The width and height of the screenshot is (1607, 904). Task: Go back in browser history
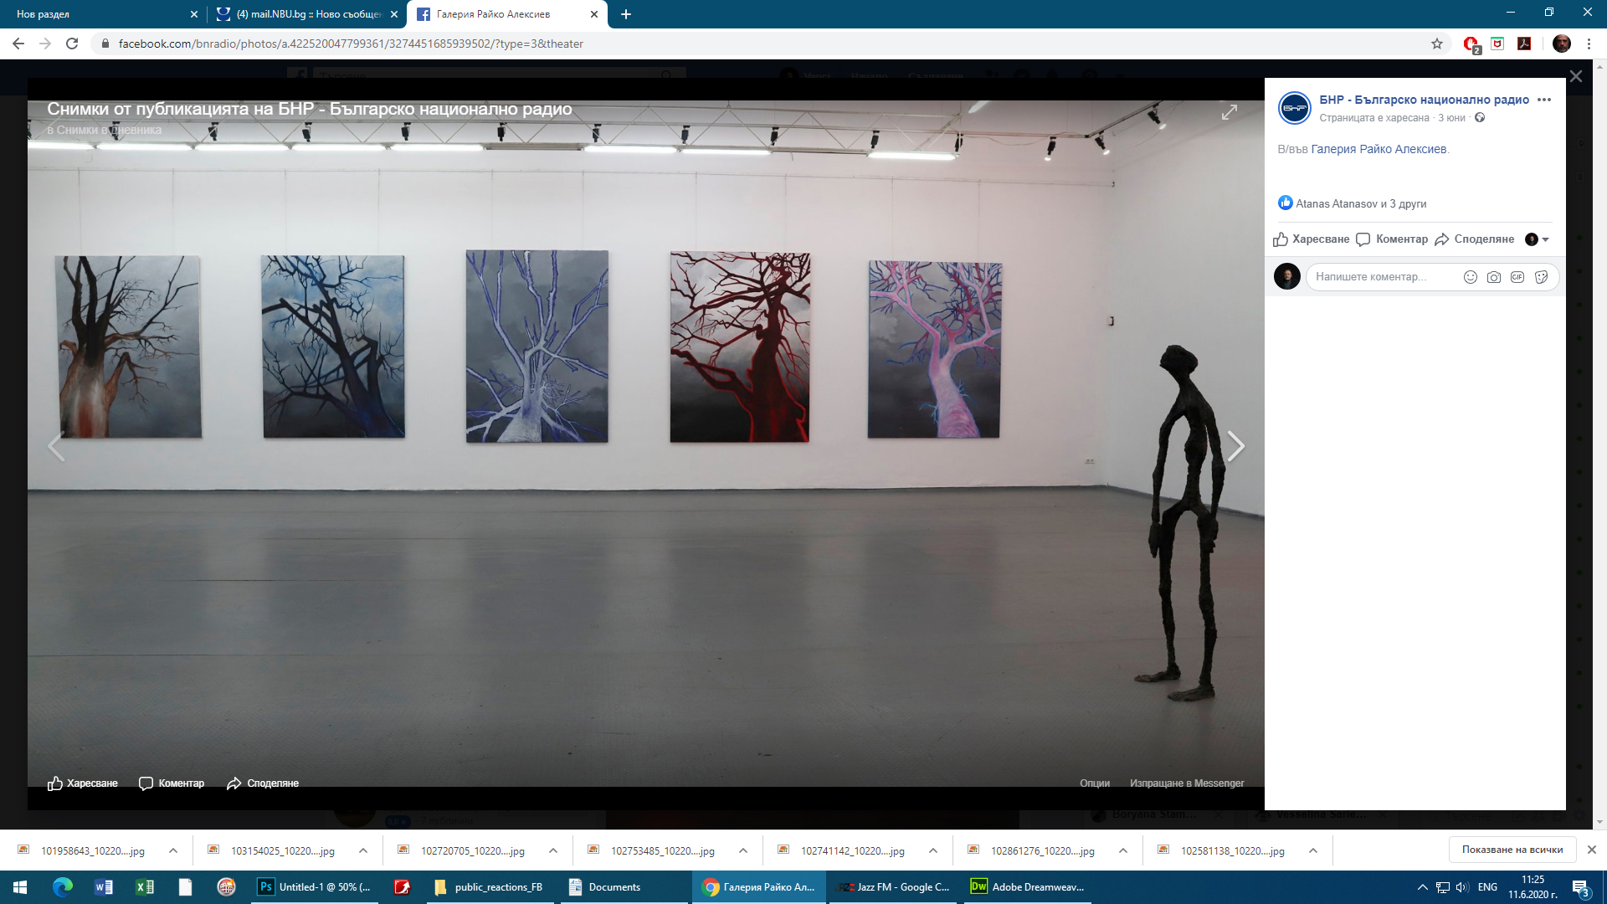pos(18,44)
